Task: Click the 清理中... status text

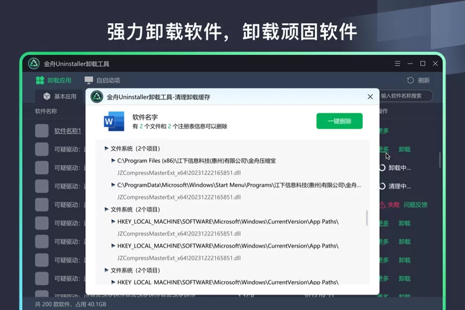Action: (x=399, y=186)
